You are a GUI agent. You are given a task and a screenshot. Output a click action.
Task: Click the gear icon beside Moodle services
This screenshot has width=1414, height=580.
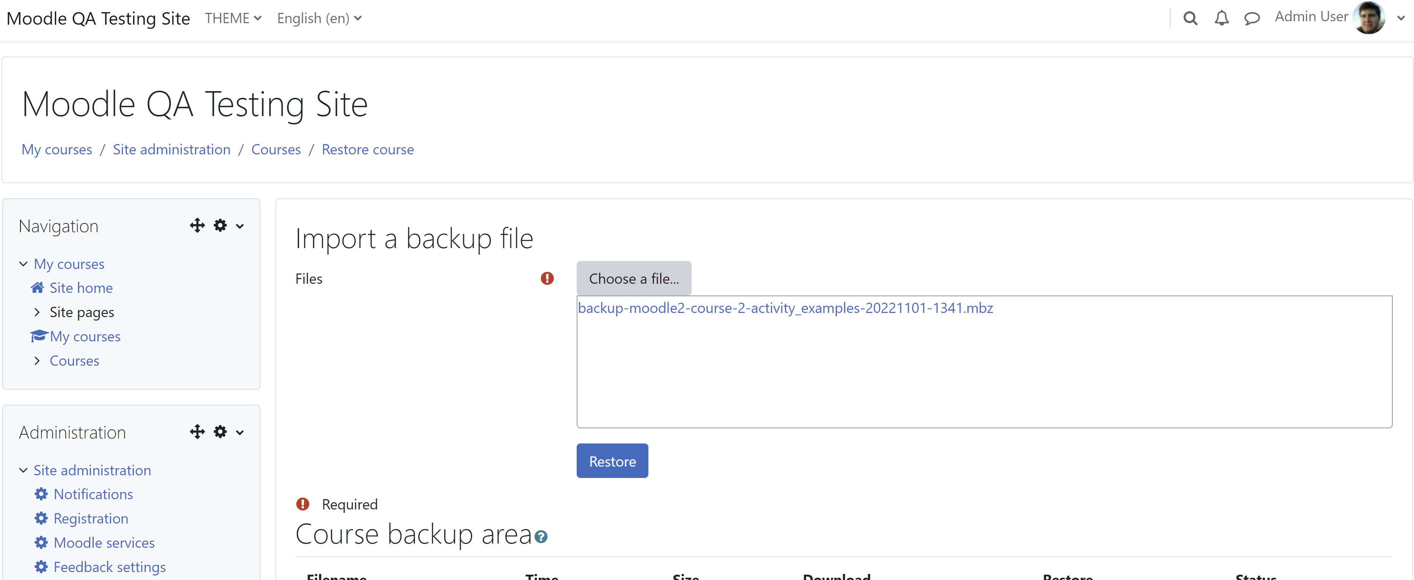point(41,542)
